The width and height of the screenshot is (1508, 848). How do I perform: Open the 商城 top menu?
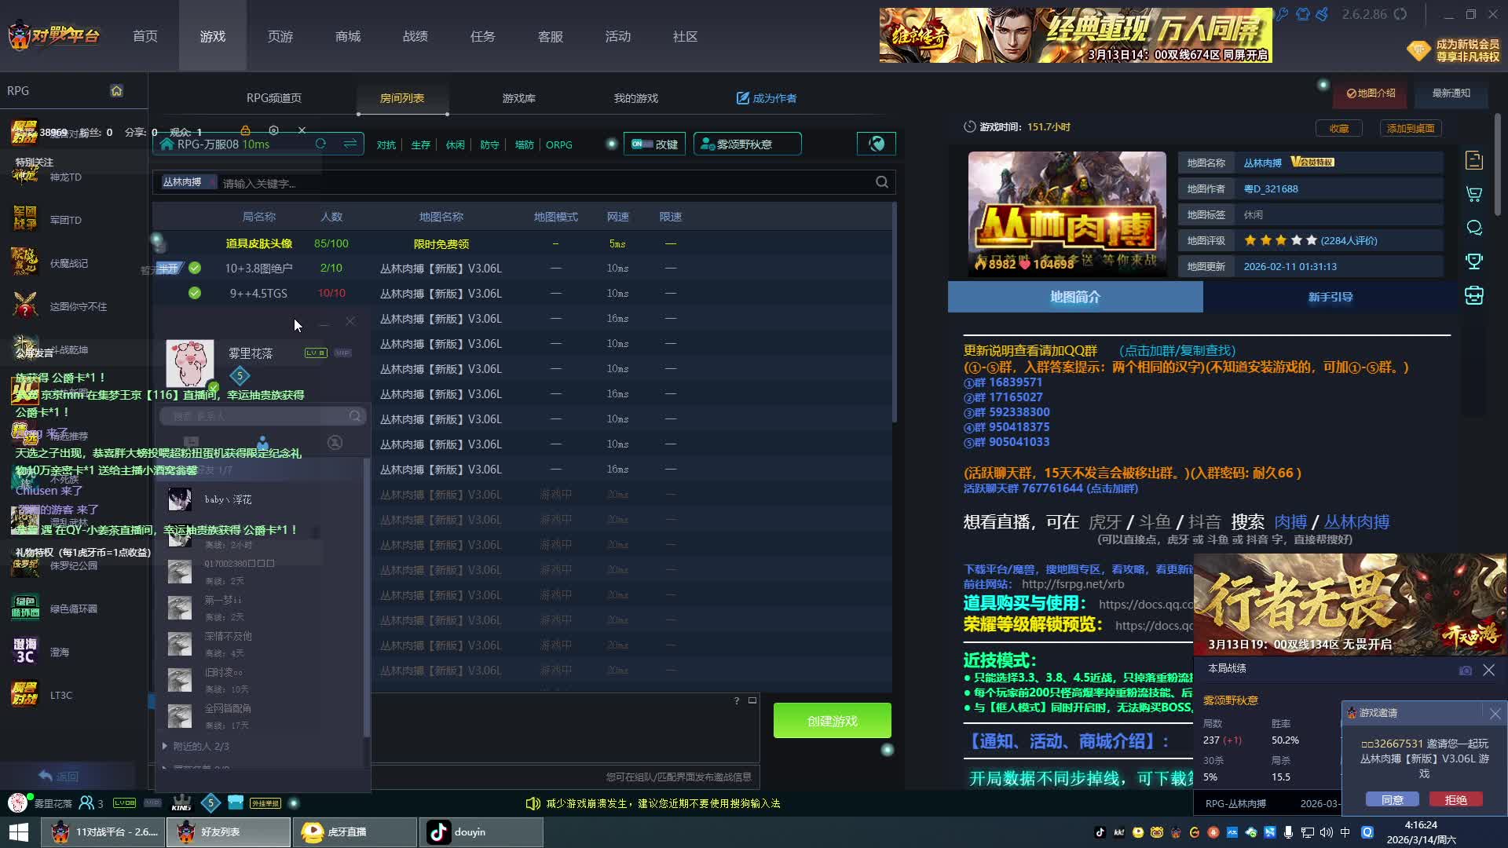[x=348, y=36]
